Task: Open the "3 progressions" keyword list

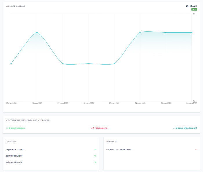Action: [17, 128]
